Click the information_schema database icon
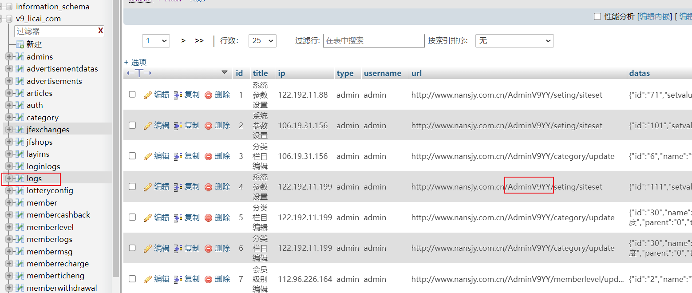Image resolution: width=692 pixels, height=293 pixels. [x=9, y=7]
